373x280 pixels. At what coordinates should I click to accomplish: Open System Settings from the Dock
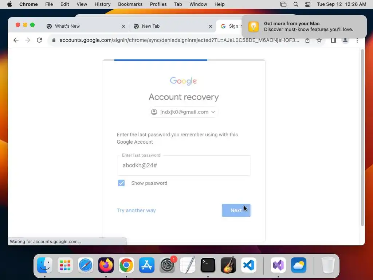[167, 265]
